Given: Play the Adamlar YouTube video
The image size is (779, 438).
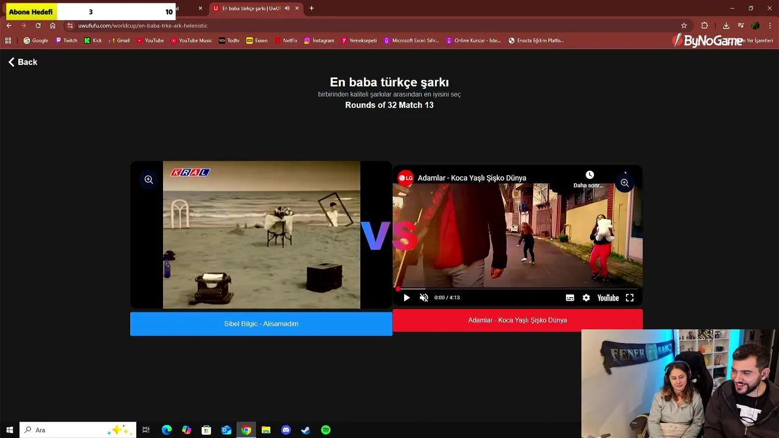Looking at the screenshot, I should click(x=407, y=297).
